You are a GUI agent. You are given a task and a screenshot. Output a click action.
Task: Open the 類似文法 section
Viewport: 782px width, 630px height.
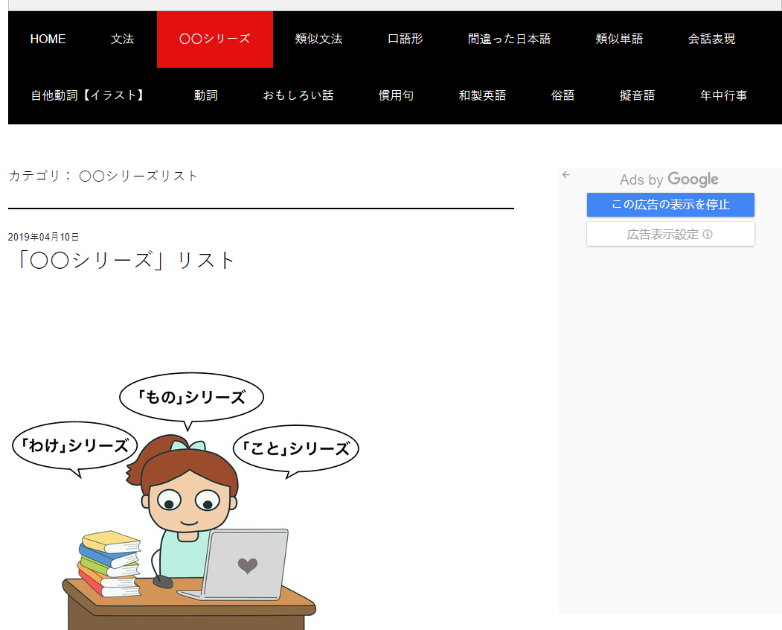click(x=318, y=39)
